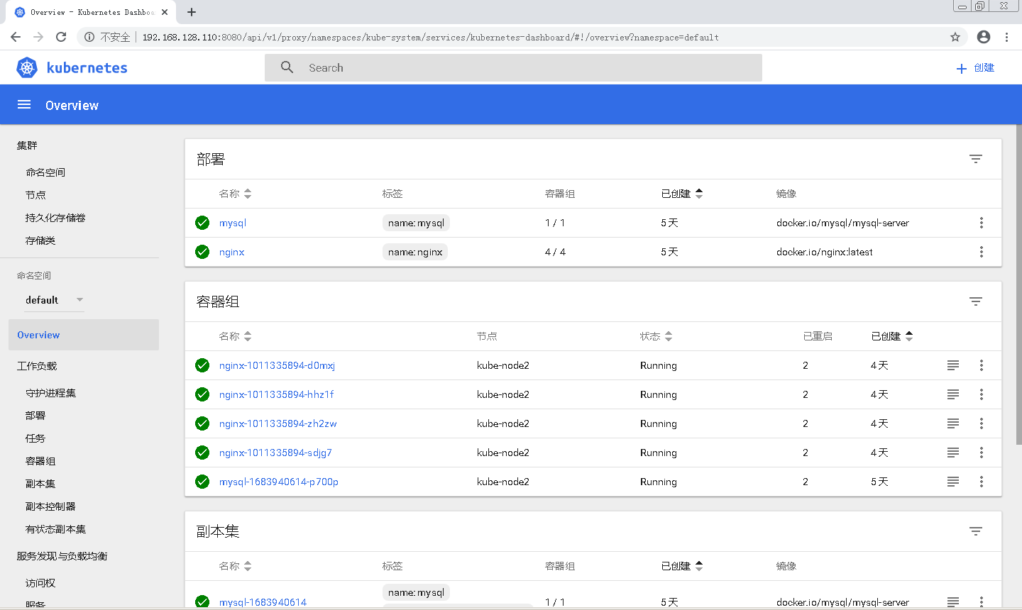
Task: Focus the Search input field
Action: point(513,67)
